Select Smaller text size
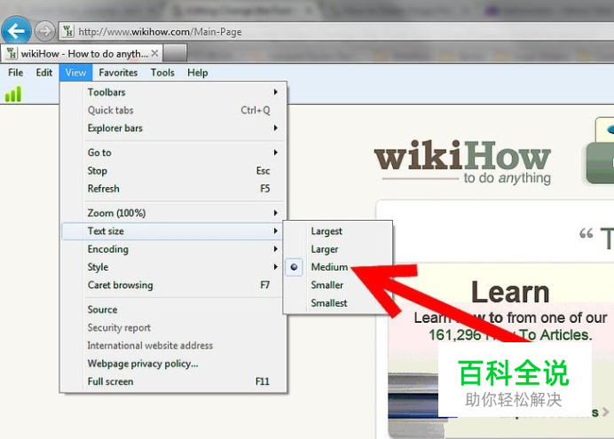This screenshot has height=439, width=614. coord(337,286)
